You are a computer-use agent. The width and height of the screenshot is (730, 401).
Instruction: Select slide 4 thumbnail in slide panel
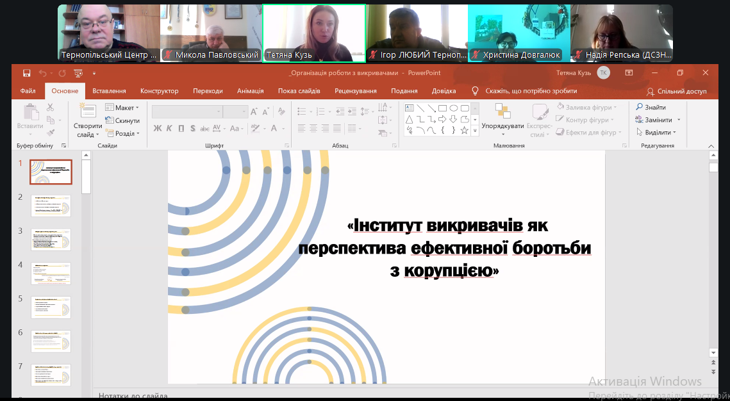point(51,274)
